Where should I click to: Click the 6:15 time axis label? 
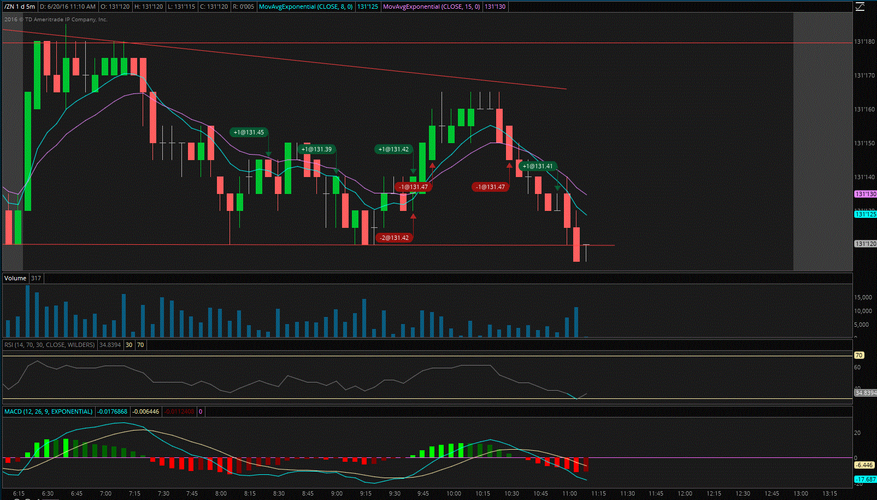[19, 493]
